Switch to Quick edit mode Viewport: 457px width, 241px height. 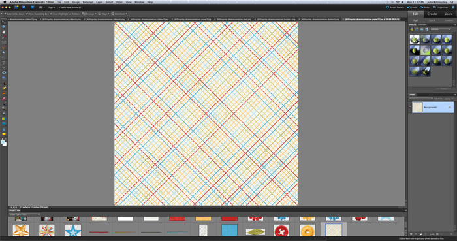click(x=432, y=20)
